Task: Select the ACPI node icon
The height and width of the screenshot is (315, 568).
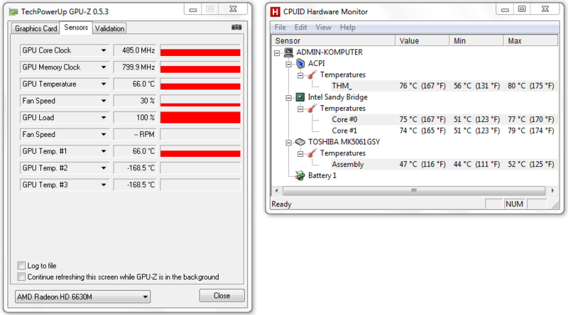Action: tap(300, 64)
